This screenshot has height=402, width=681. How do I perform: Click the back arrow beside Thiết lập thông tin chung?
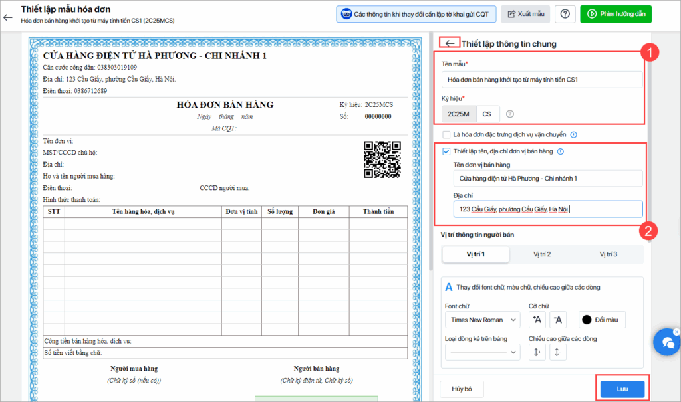pos(450,43)
